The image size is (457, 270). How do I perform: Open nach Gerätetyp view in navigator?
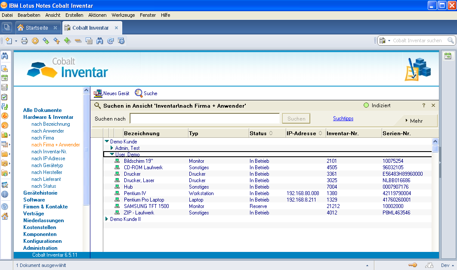click(x=47, y=165)
